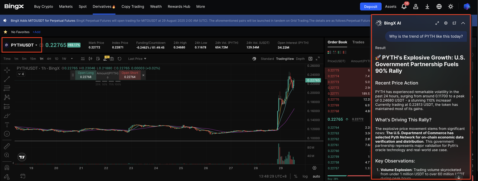Open the Buy Crypto menu
Image resolution: width=478 pixels, height=181 pixels.
coord(44,6)
